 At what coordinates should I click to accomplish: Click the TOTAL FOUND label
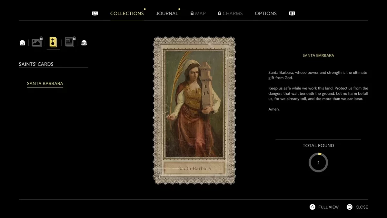(x=318, y=146)
